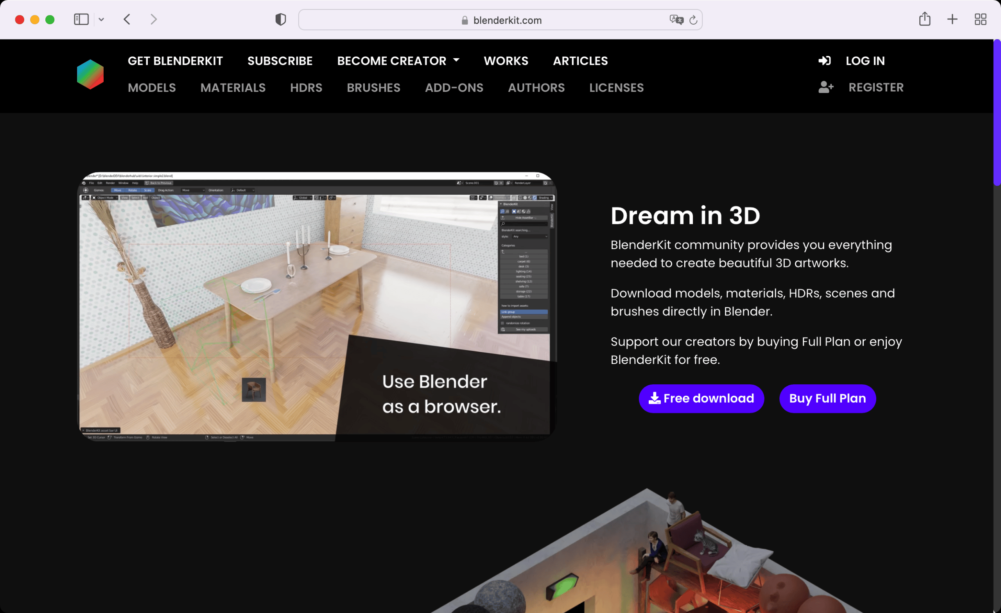Reload the blenderkit.com page
This screenshot has height=613, width=1001.
click(x=694, y=20)
